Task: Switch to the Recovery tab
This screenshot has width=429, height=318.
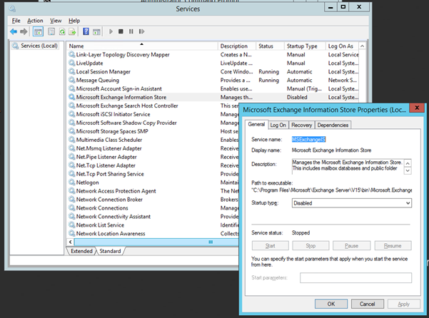Action: tap(301, 125)
